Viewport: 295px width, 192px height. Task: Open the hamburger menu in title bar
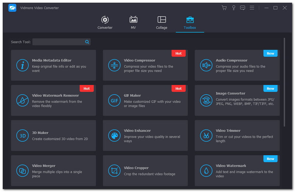(x=252, y=8)
